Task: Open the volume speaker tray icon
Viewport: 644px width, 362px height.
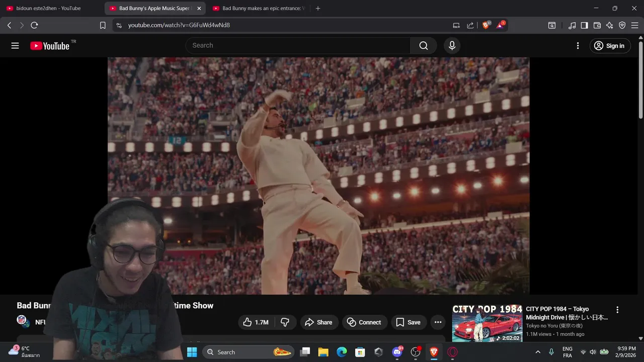Action: point(593,352)
